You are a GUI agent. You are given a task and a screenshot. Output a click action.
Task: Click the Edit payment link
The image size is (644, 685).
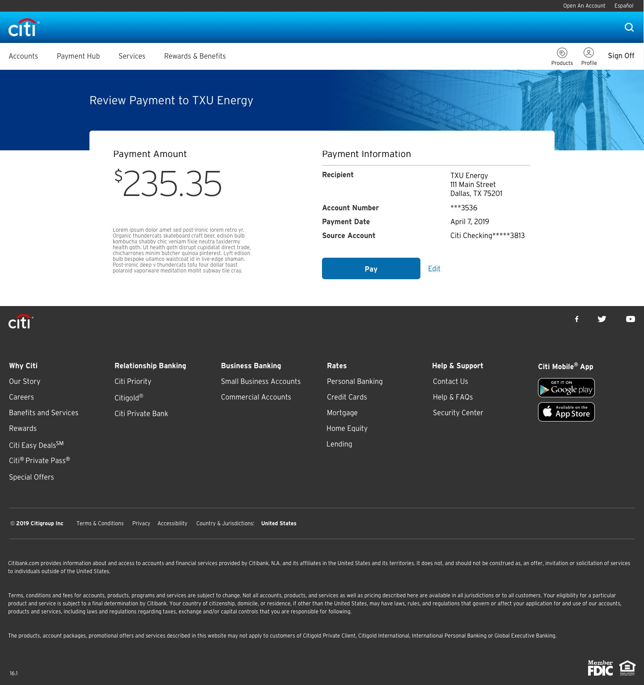pos(434,268)
